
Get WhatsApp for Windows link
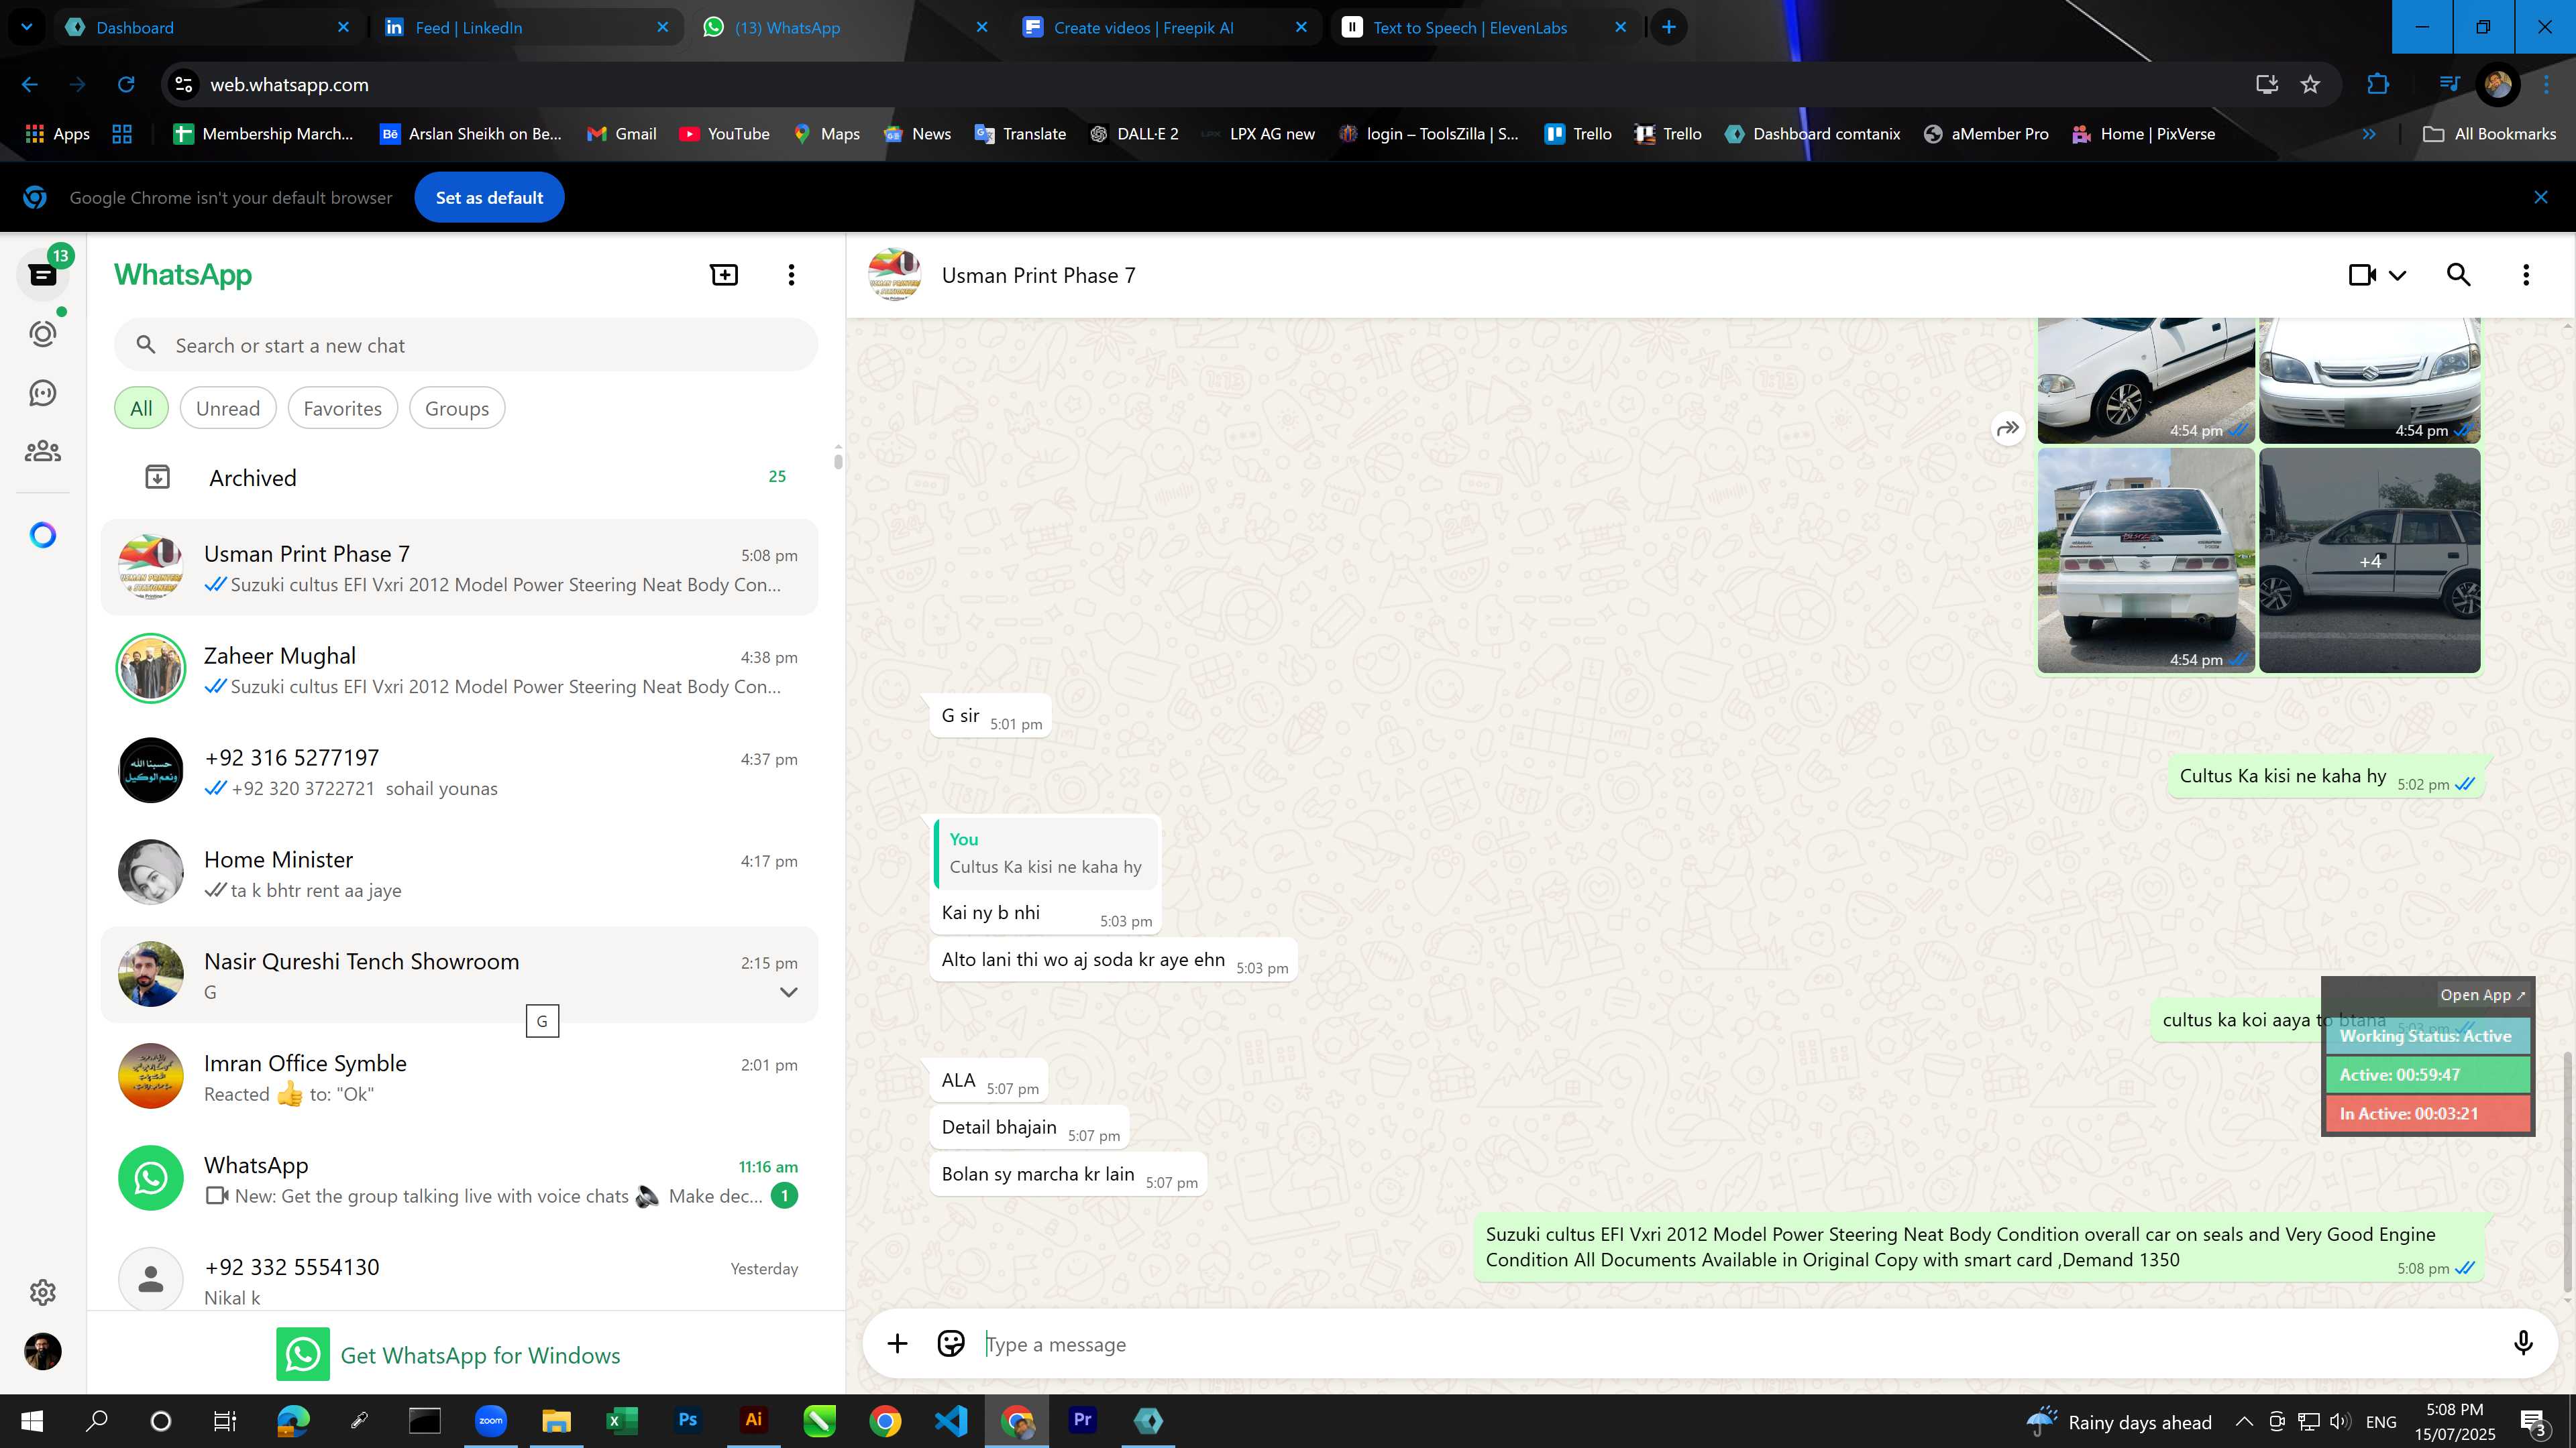[x=449, y=1355]
